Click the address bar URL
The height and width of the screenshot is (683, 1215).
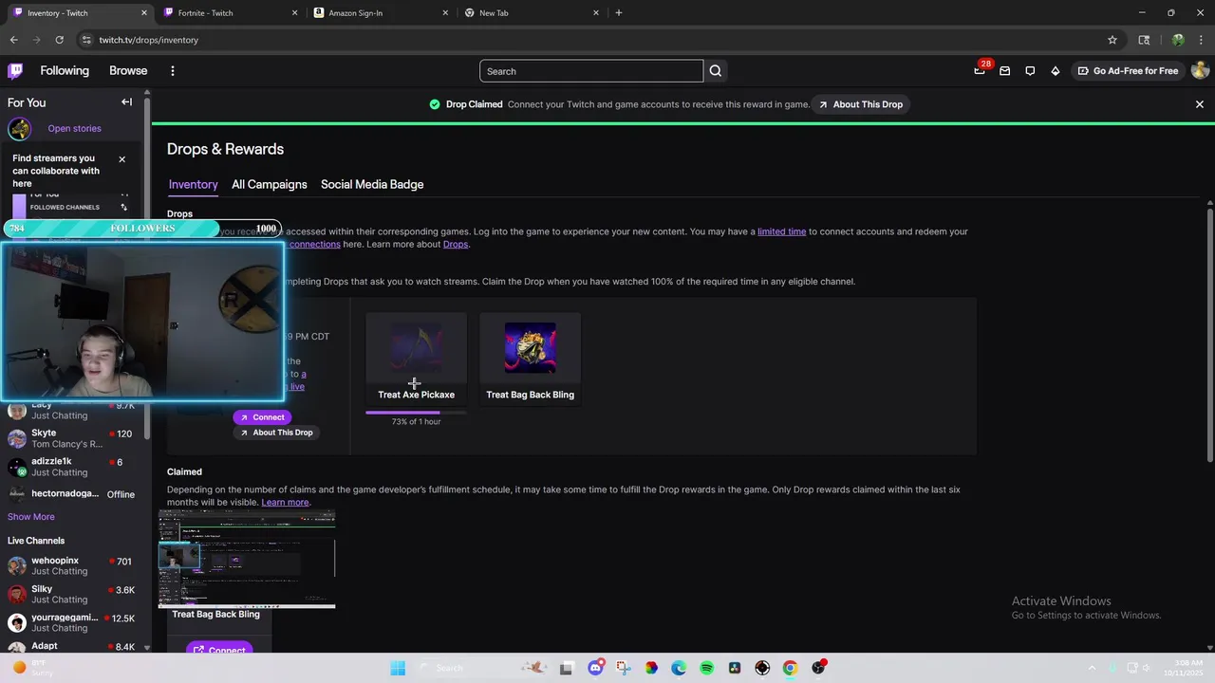[x=149, y=40]
